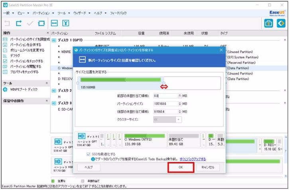Click the gray Apply checkmark toolbar icon
The image size is (289, 190).
point(30,23)
